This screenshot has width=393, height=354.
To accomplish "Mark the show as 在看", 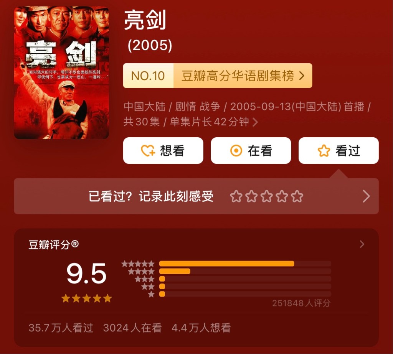I will [251, 151].
